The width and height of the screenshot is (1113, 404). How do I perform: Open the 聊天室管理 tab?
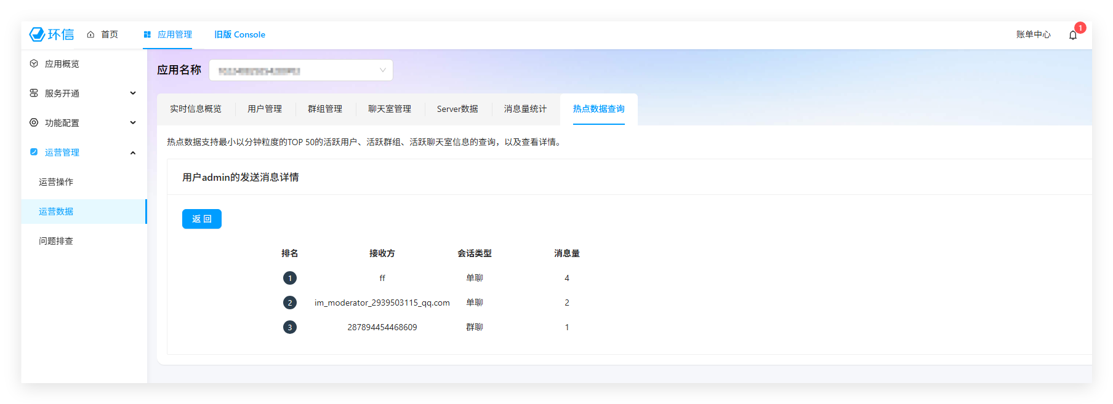coord(390,109)
